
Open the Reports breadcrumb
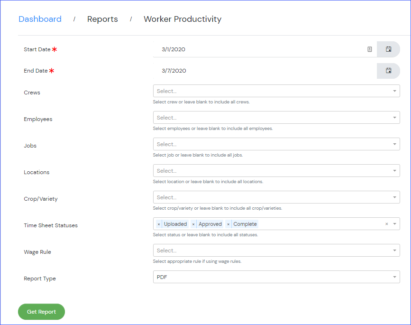[102, 19]
